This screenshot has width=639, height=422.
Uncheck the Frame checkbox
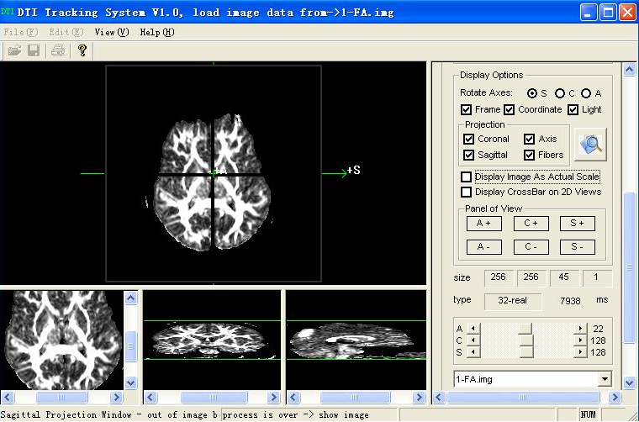[x=467, y=109]
